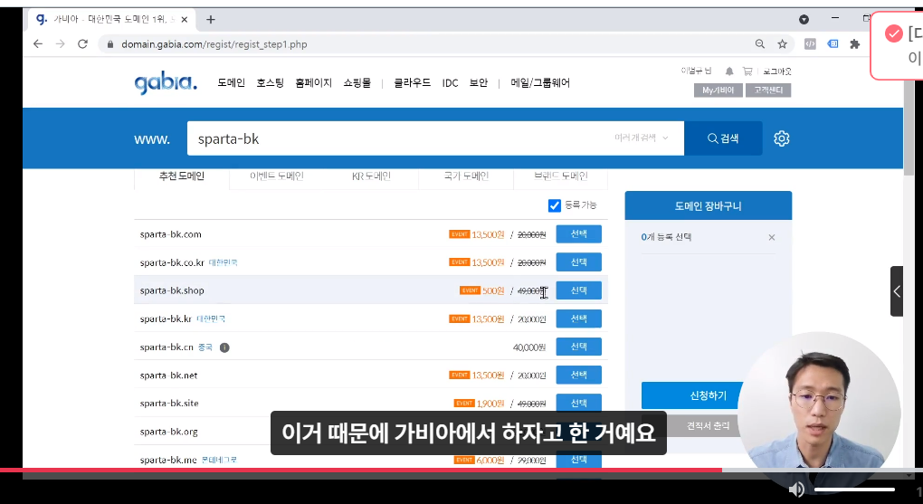Click the blue extension icon beside the puzzle icon
Screen dimensions: 923x504
pos(833,44)
